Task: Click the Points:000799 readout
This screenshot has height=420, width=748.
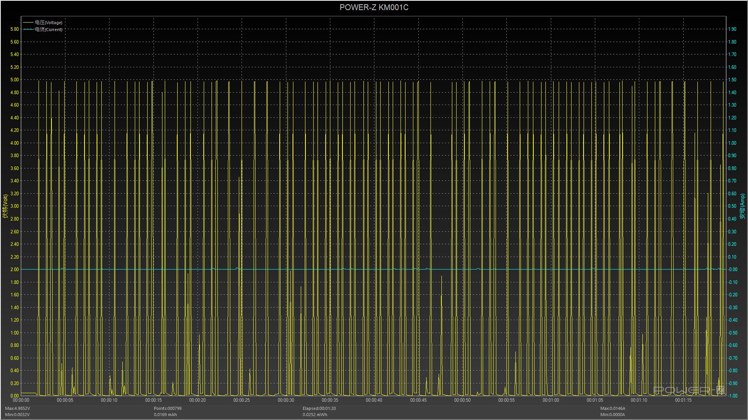Action: (168, 408)
